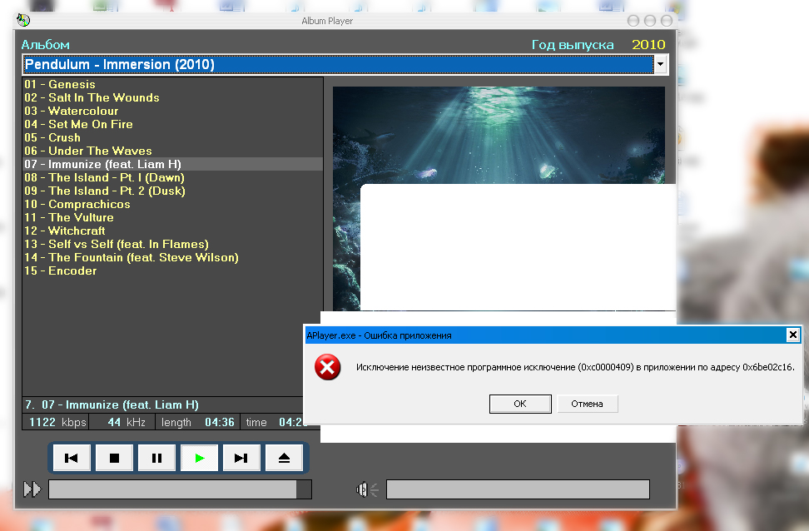The width and height of the screenshot is (809, 531).
Task: Click OK in the error dialog
Action: [520, 404]
